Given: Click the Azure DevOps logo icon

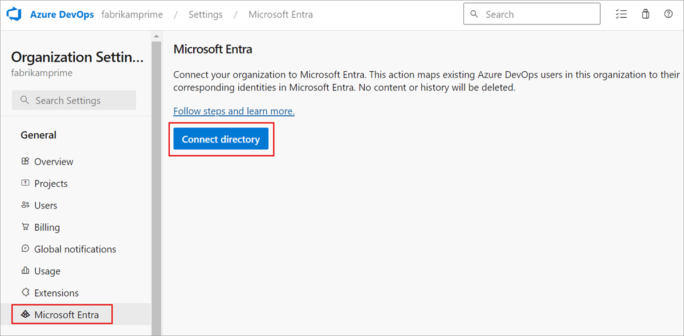Looking at the screenshot, I should tap(13, 14).
